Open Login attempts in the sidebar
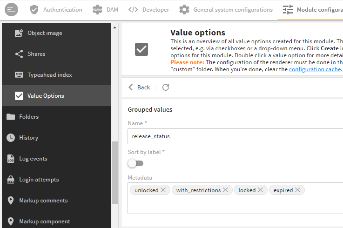 [x=56, y=180]
